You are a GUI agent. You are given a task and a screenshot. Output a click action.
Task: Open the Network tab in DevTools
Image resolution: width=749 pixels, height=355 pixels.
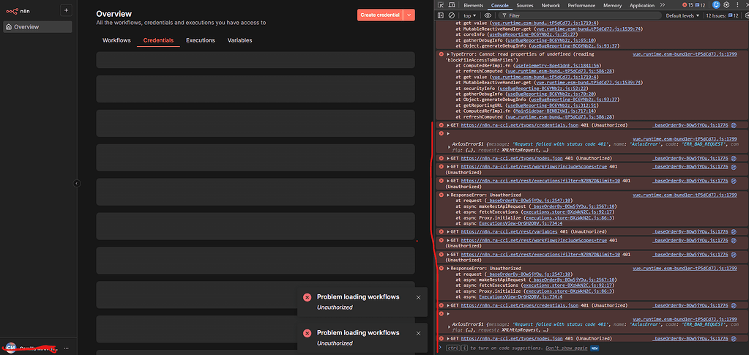550,5
